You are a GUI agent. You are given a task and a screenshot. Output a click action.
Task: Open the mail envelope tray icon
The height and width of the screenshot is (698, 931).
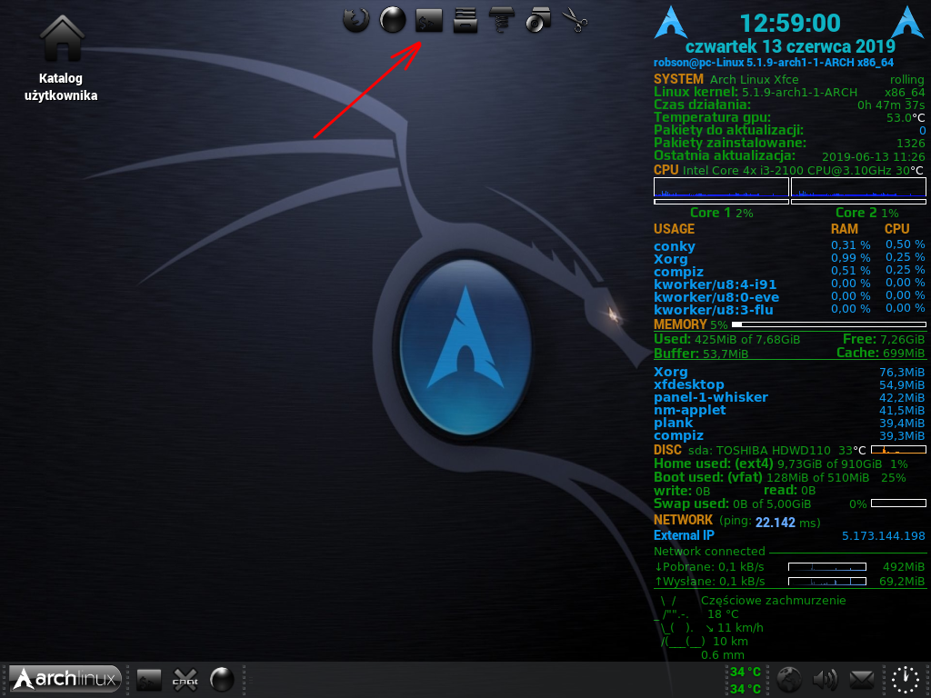[861, 680]
